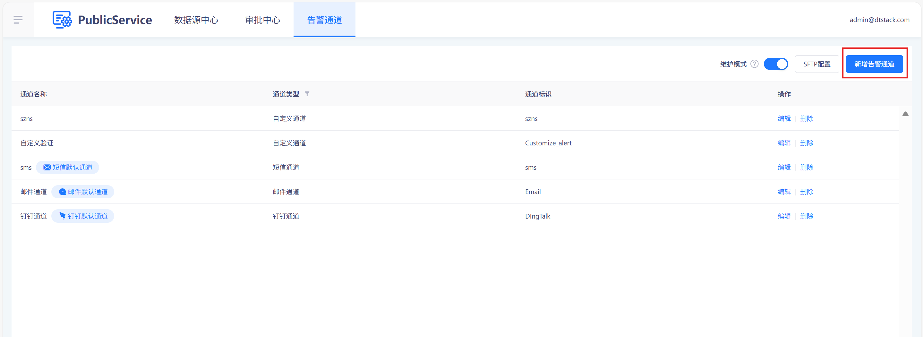Open the 通道类型 filter icon

coord(307,94)
